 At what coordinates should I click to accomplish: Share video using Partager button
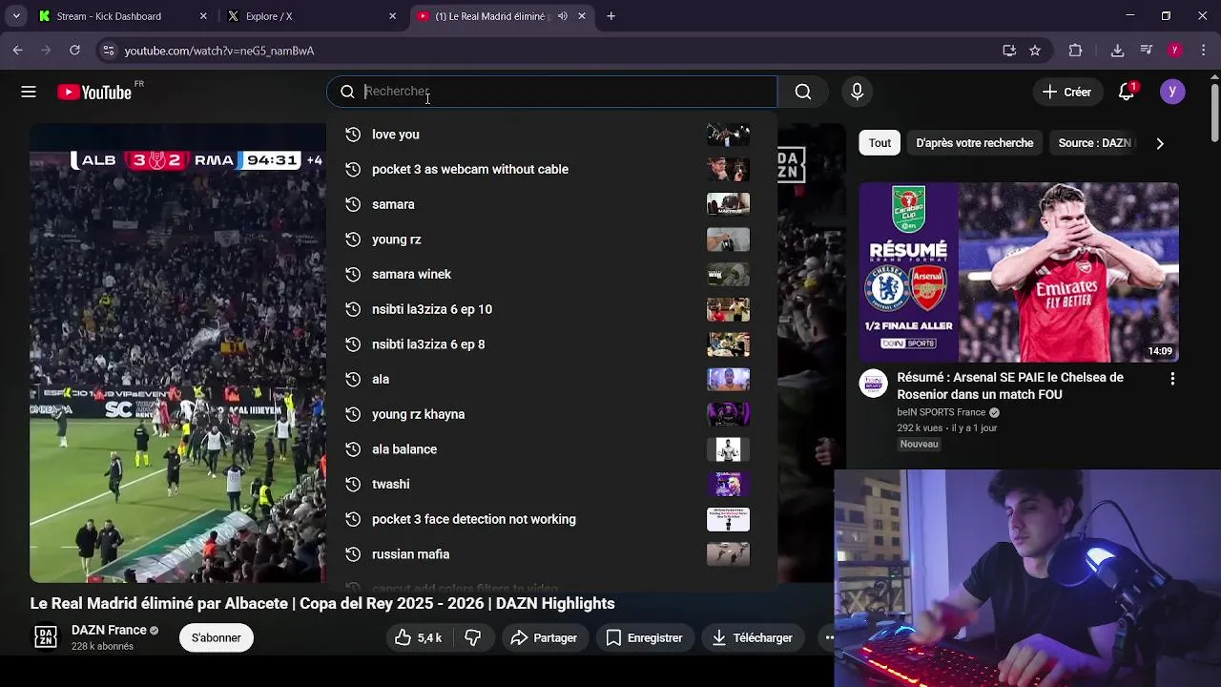pyautogui.click(x=544, y=637)
